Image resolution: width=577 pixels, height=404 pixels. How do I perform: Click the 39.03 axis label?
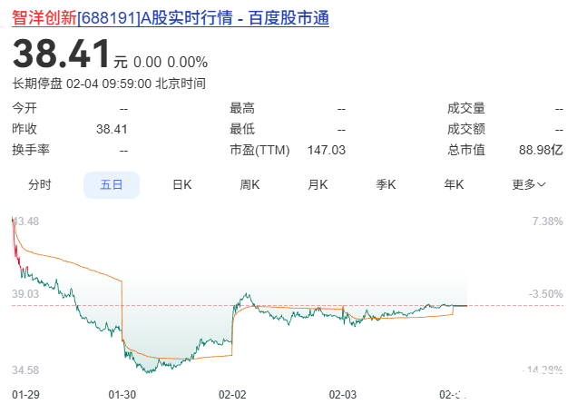25,294
